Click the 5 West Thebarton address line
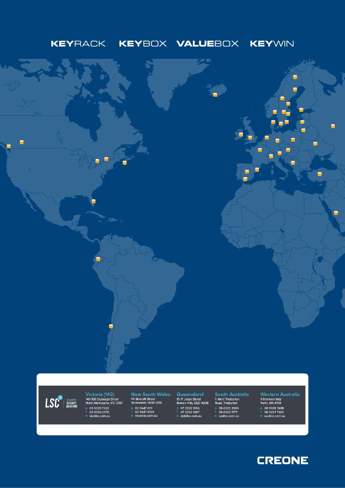 (x=227, y=399)
